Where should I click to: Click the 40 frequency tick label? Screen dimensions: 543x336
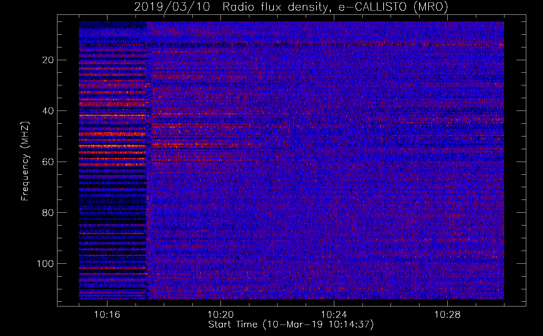[48, 111]
